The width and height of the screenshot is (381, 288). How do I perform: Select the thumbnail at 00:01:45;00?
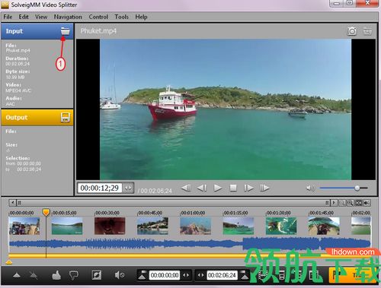click(324, 226)
